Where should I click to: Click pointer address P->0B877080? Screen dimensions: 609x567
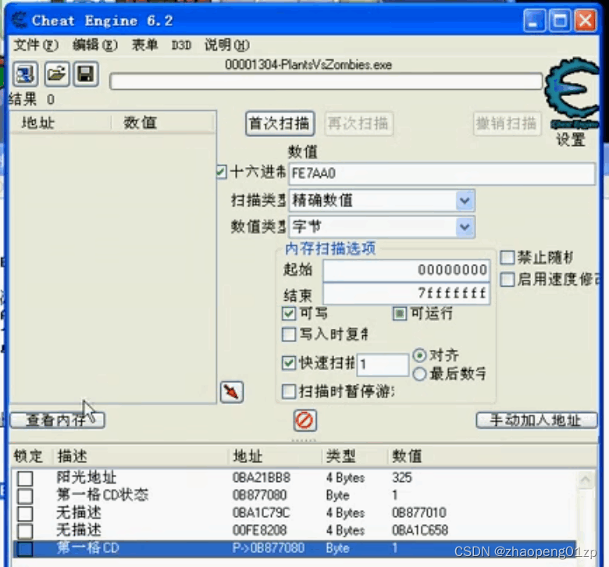tap(269, 548)
